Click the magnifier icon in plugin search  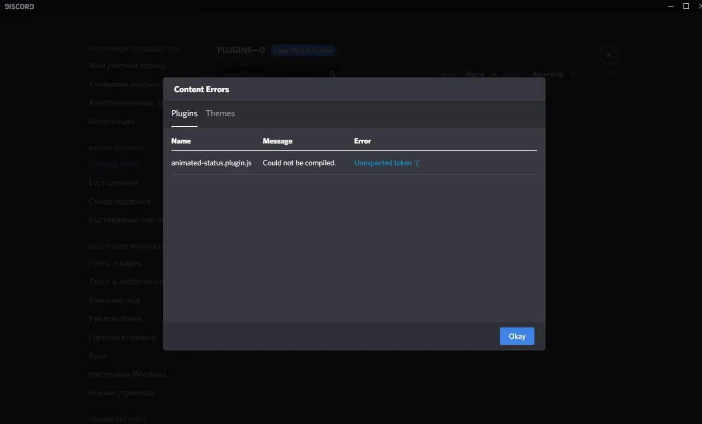[x=332, y=74]
